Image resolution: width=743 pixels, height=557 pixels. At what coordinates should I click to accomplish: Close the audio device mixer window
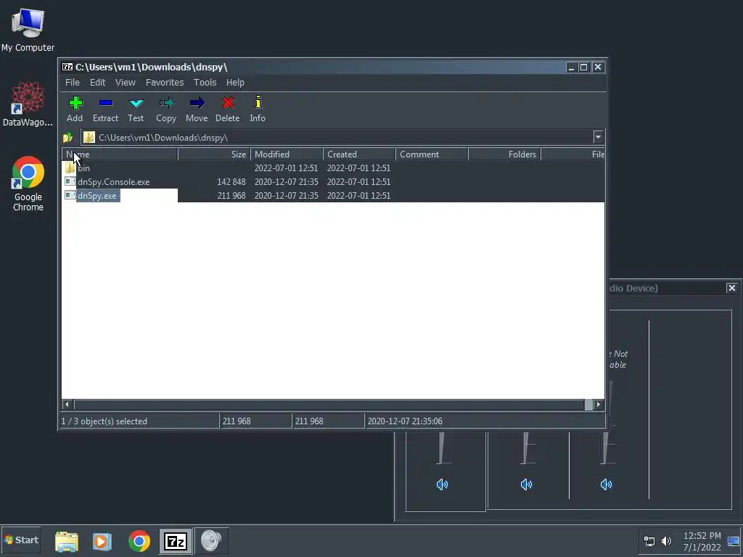[731, 288]
